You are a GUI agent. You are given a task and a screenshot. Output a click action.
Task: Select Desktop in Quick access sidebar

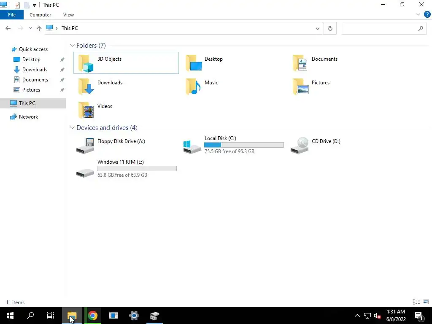pos(31,59)
